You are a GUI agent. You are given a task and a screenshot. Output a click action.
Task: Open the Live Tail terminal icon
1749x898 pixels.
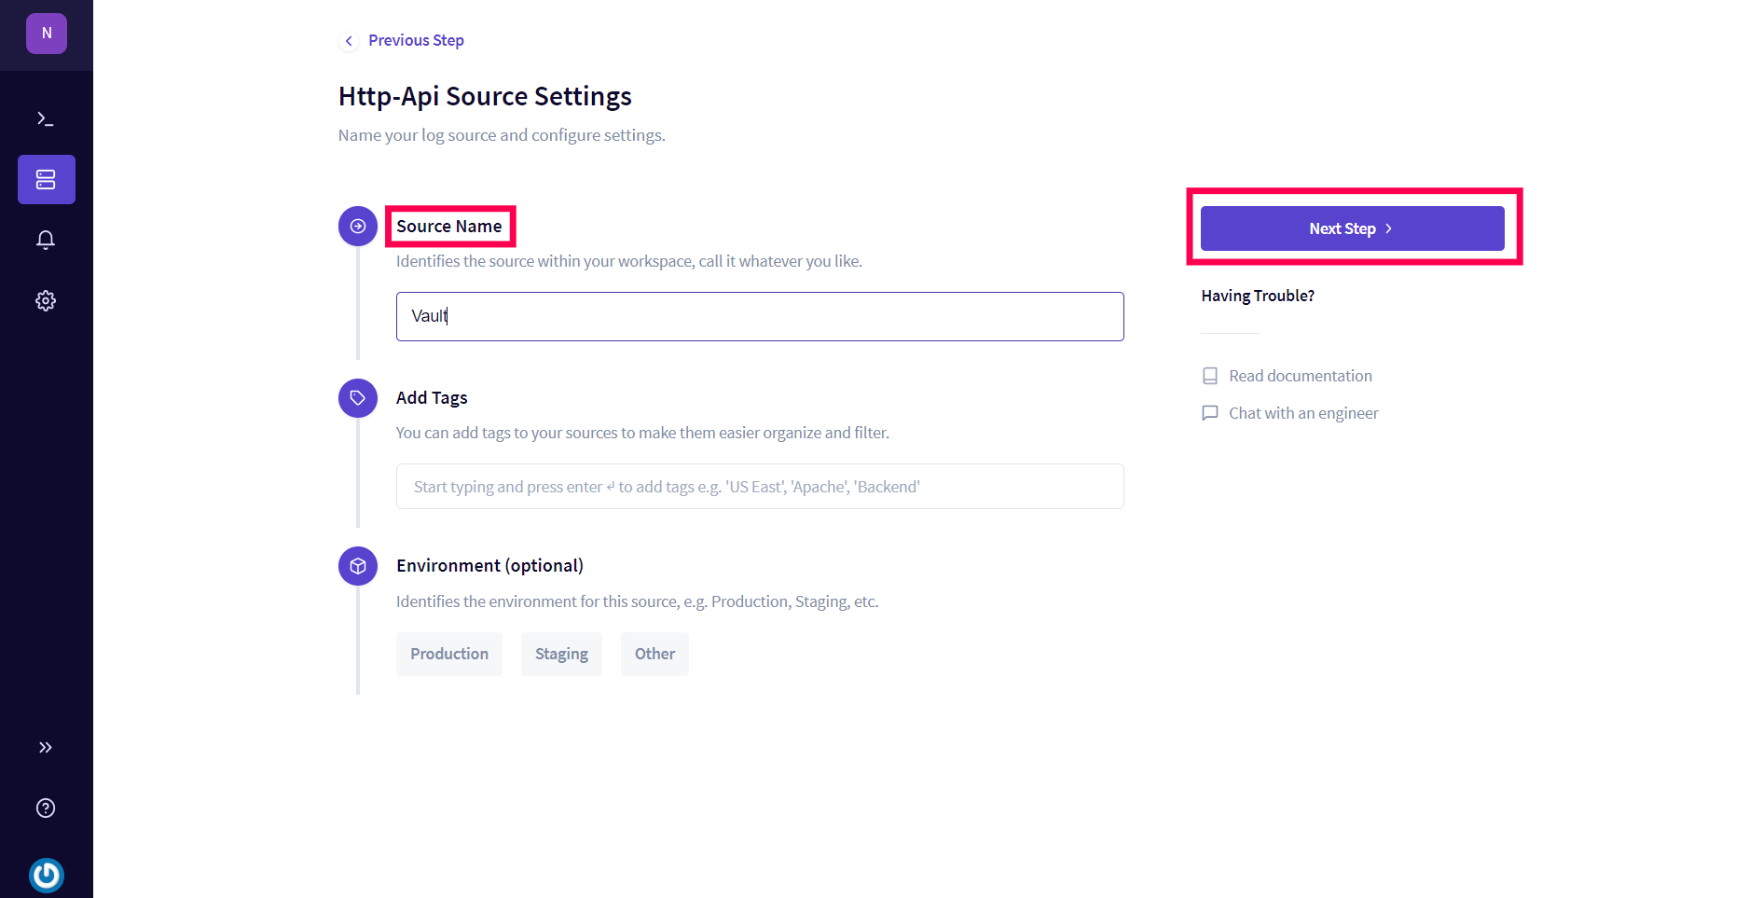tap(46, 118)
